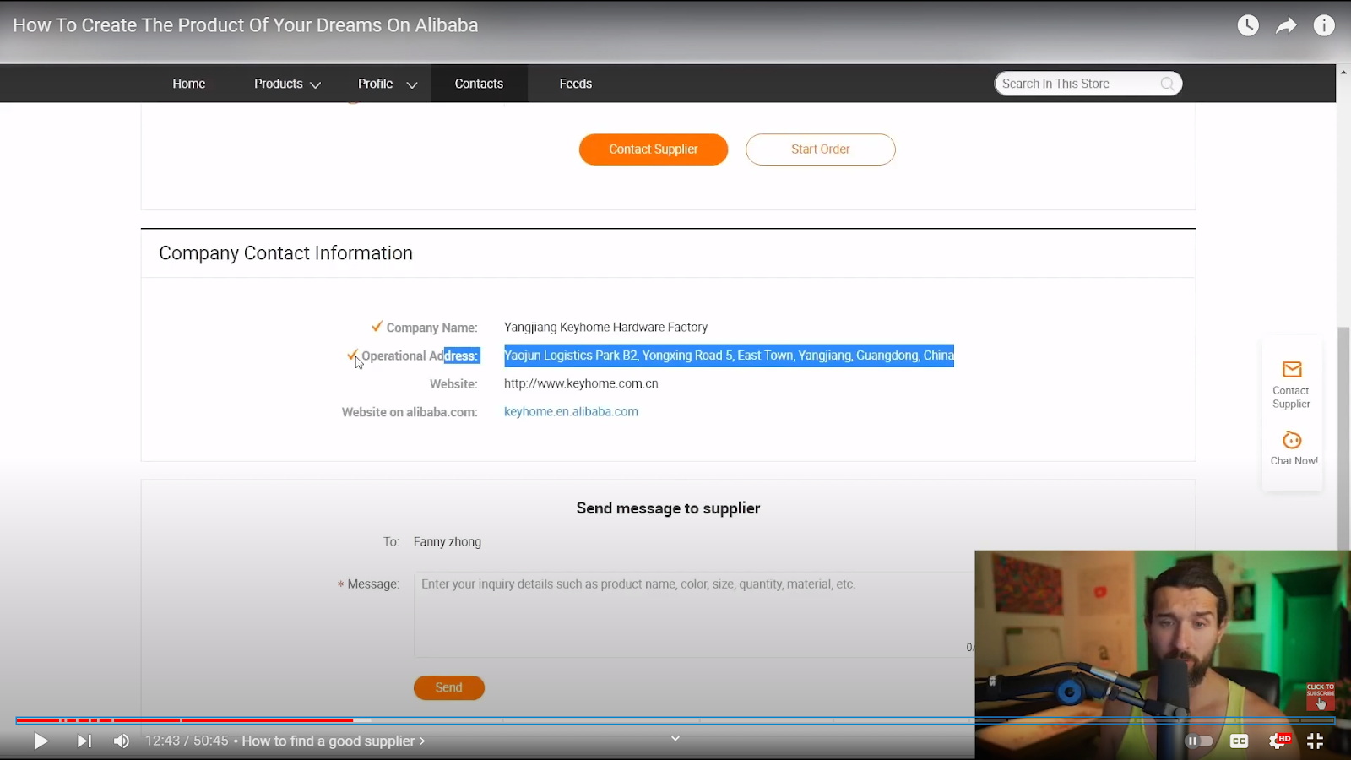This screenshot has width=1351, height=760.
Task: Click the recipient name Fanny zhong
Action: (x=448, y=542)
